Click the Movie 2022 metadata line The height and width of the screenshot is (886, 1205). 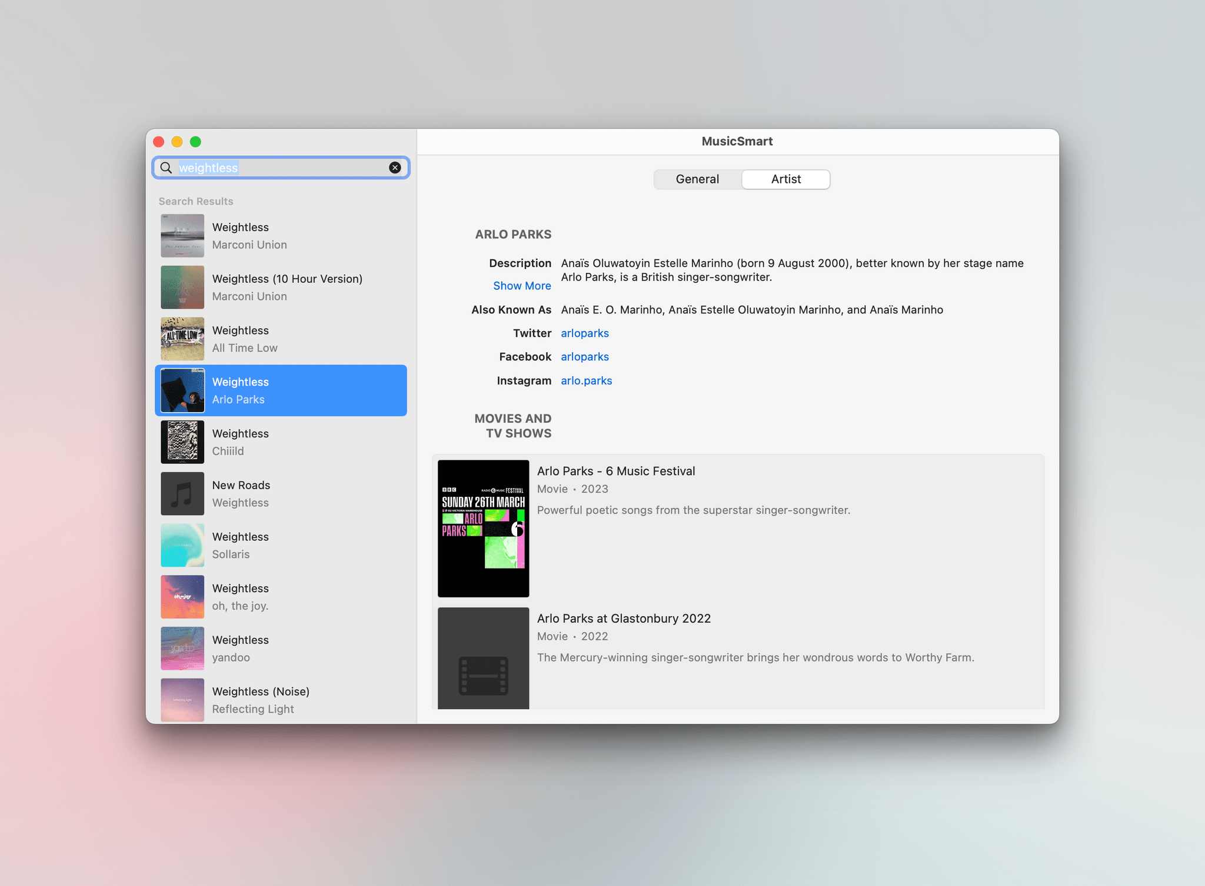click(x=572, y=636)
